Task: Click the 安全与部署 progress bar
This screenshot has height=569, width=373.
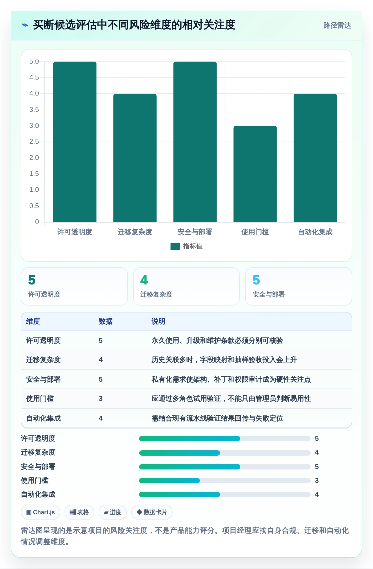Action: coord(225,467)
